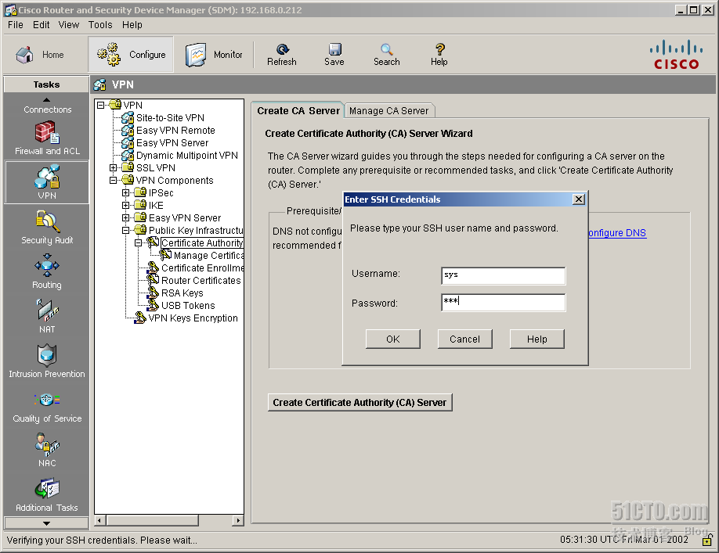Open Quality of Service task
This screenshot has height=553, width=719.
click(x=47, y=406)
